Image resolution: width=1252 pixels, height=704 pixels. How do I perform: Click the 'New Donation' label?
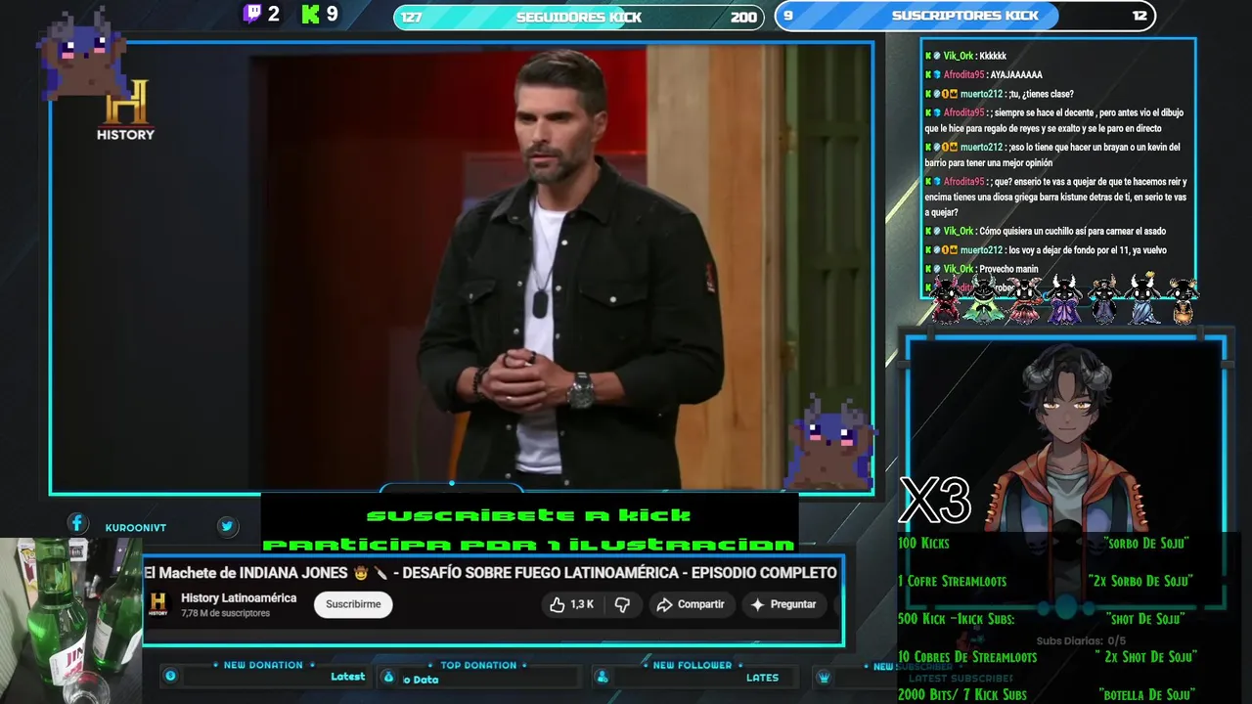(263, 665)
